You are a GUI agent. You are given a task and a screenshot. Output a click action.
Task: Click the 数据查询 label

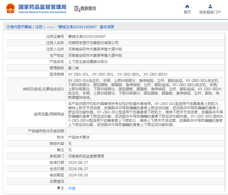click(x=88, y=8)
